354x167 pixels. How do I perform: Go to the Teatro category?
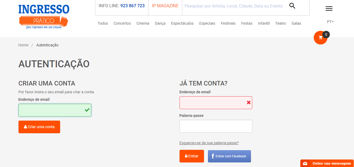tap(280, 23)
